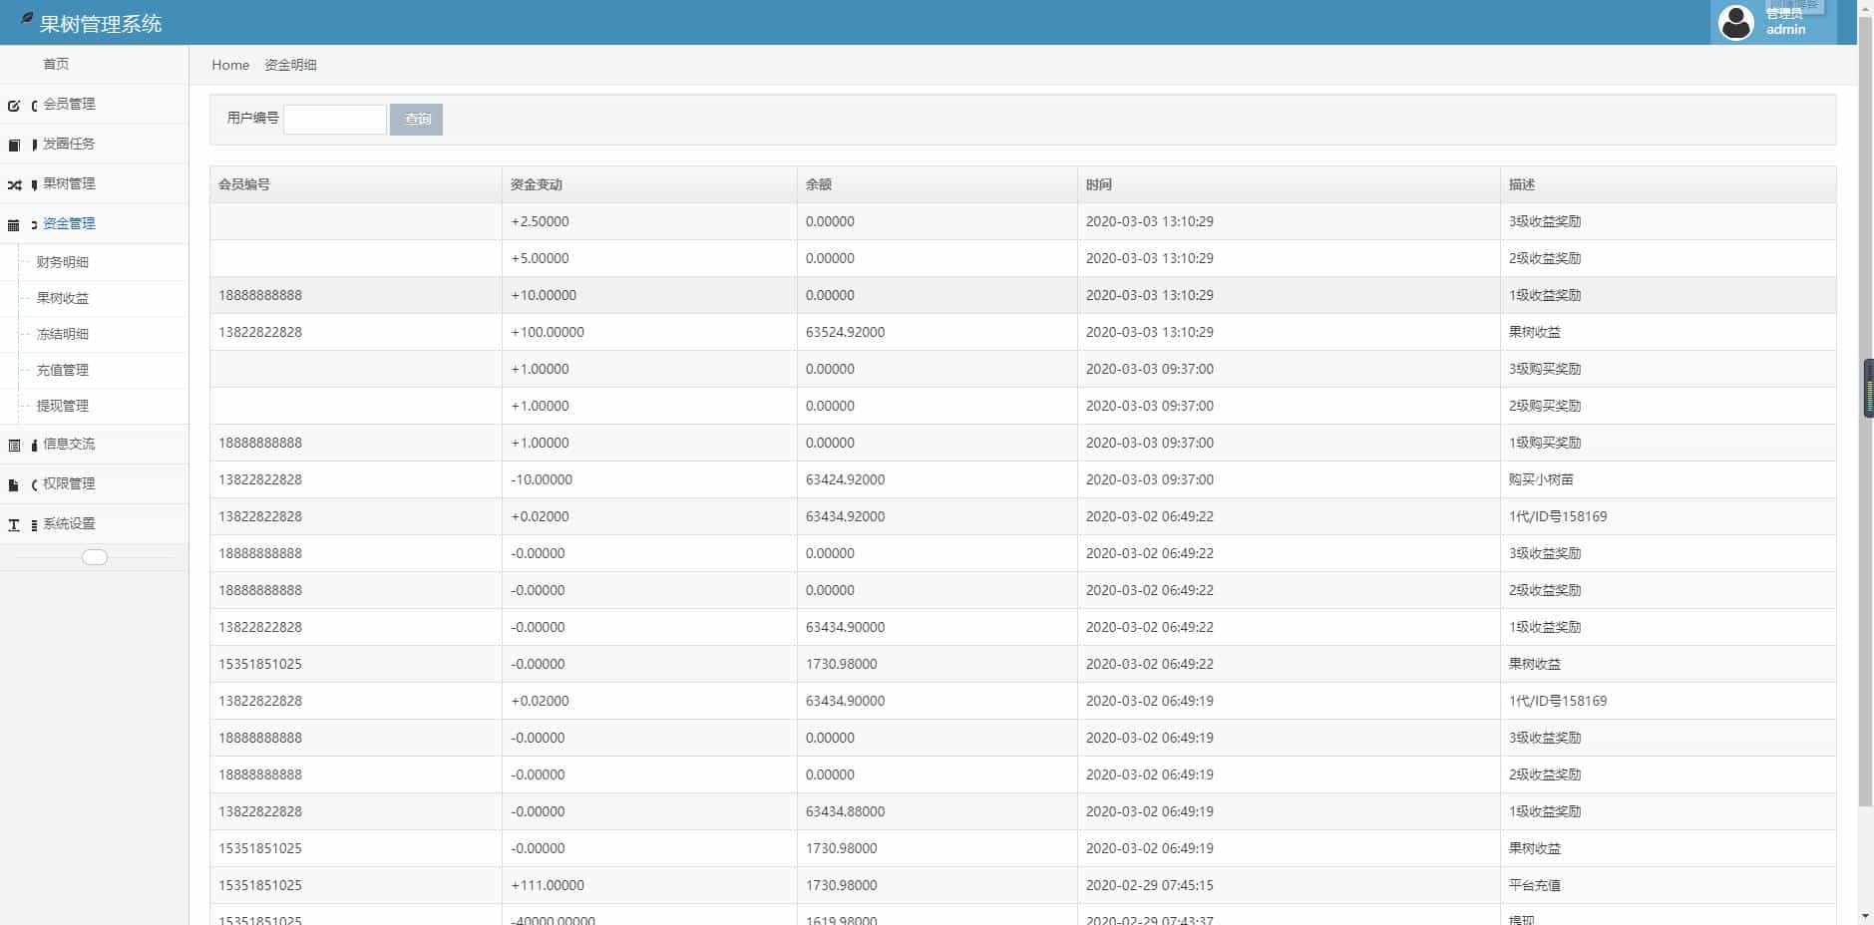Click member 15351851025 in the +111.00000 row

260,885
